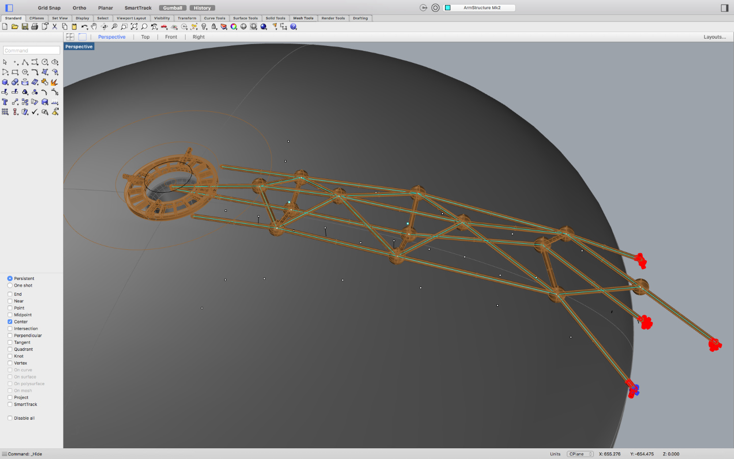
Task: Click the Print icon
Action: (34, 27)
